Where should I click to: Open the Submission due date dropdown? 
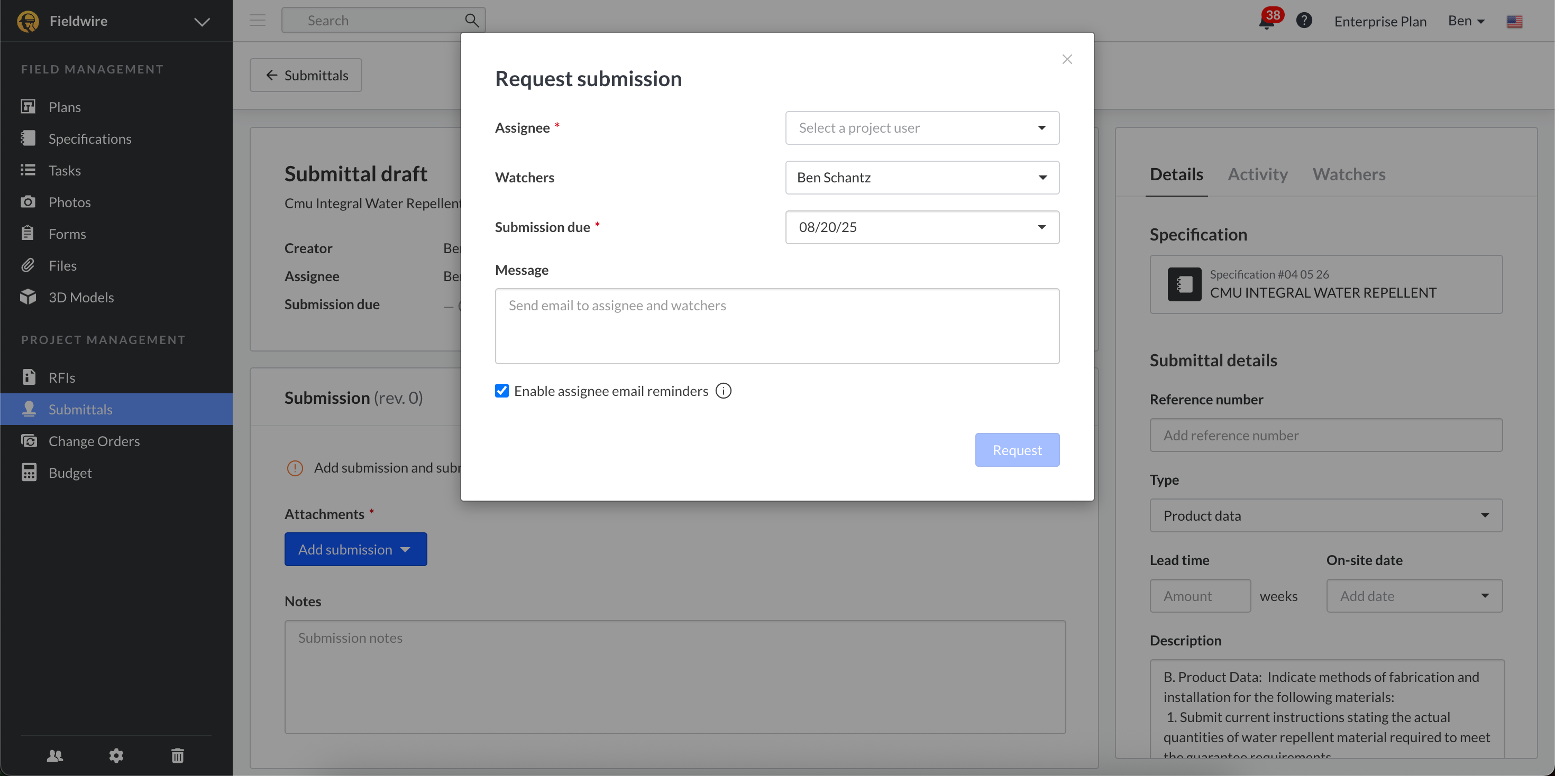(922, 227)
